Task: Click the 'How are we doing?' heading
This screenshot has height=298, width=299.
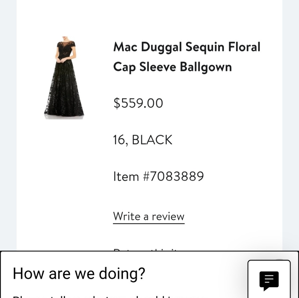Action: 79,273
